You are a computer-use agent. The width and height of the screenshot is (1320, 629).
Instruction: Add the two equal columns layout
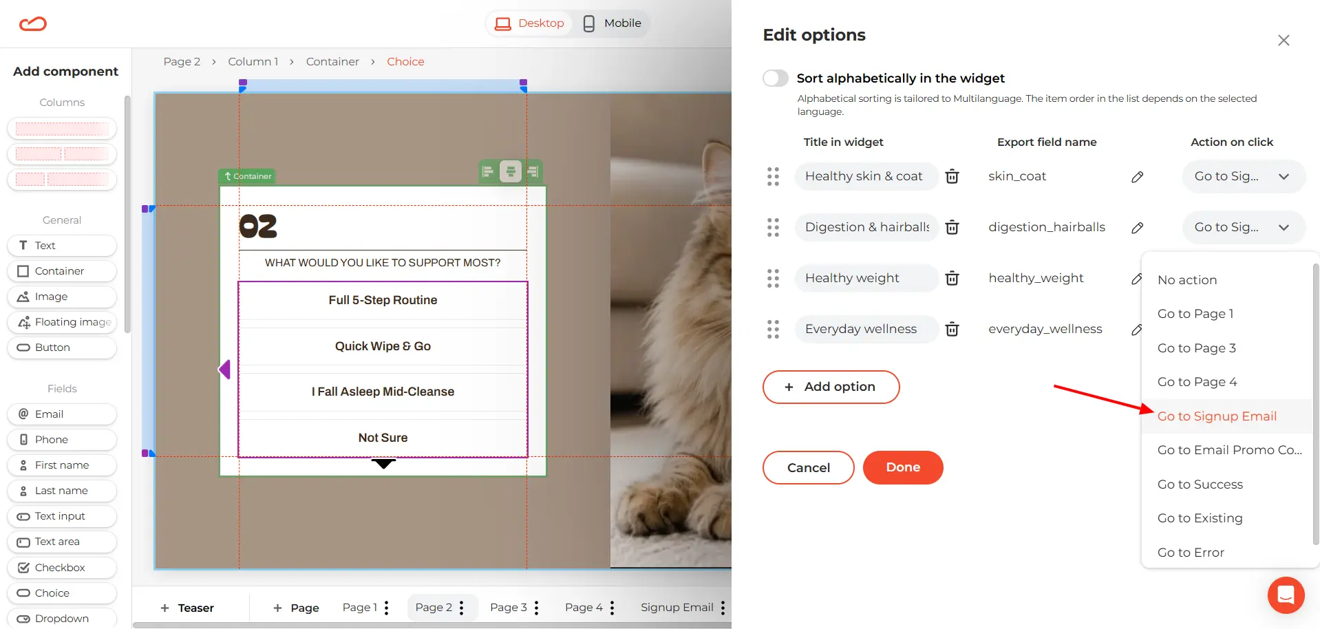coord(62,154)
